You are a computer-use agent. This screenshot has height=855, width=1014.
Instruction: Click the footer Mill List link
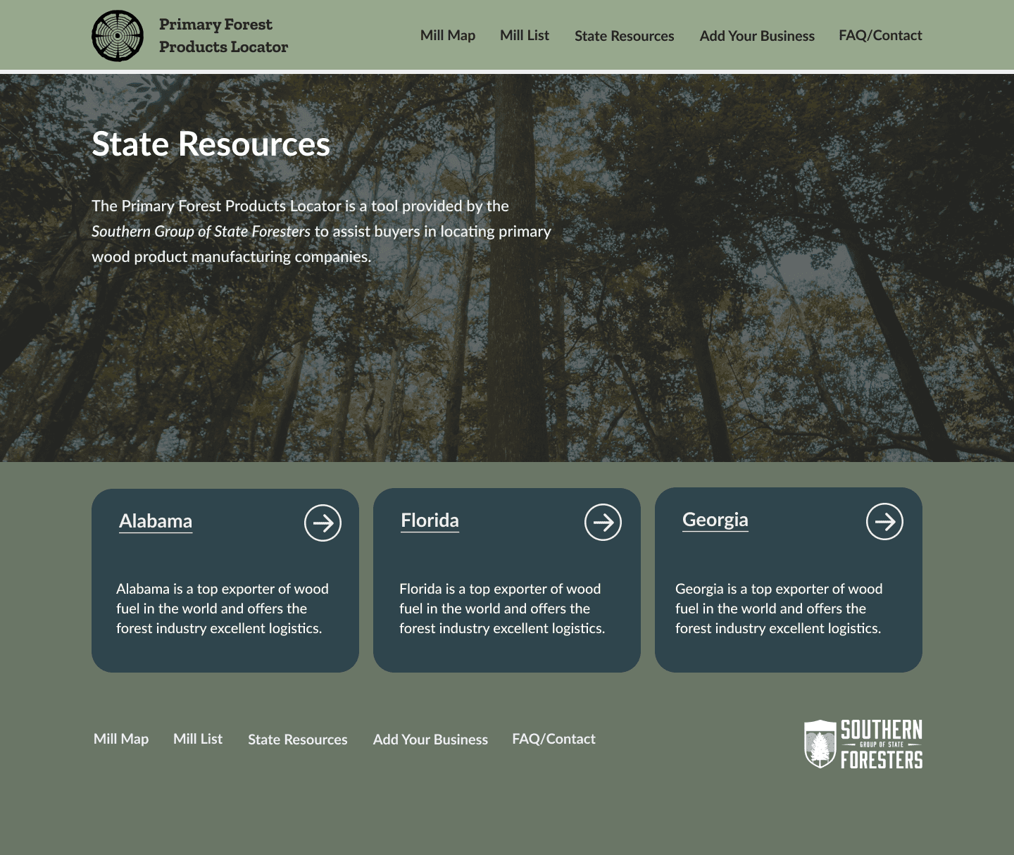point(198,739)
